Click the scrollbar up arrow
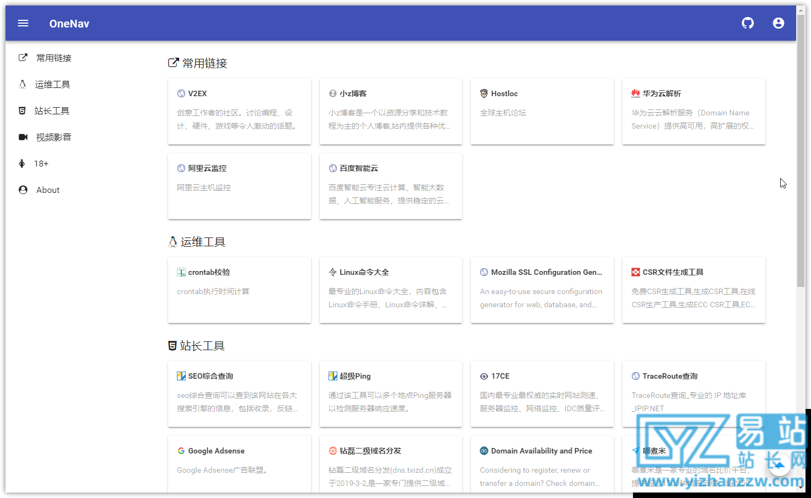 tap(801, 10)
